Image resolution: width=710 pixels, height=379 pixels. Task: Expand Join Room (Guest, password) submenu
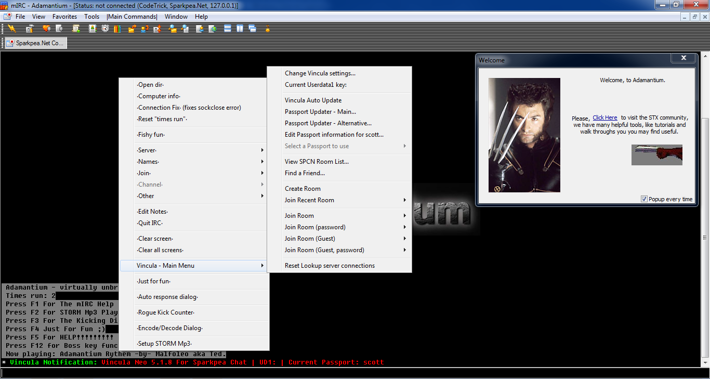339,250
